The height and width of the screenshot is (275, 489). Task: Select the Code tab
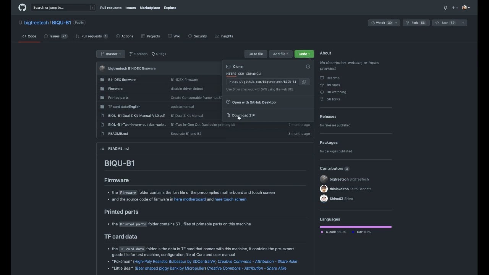29,36
